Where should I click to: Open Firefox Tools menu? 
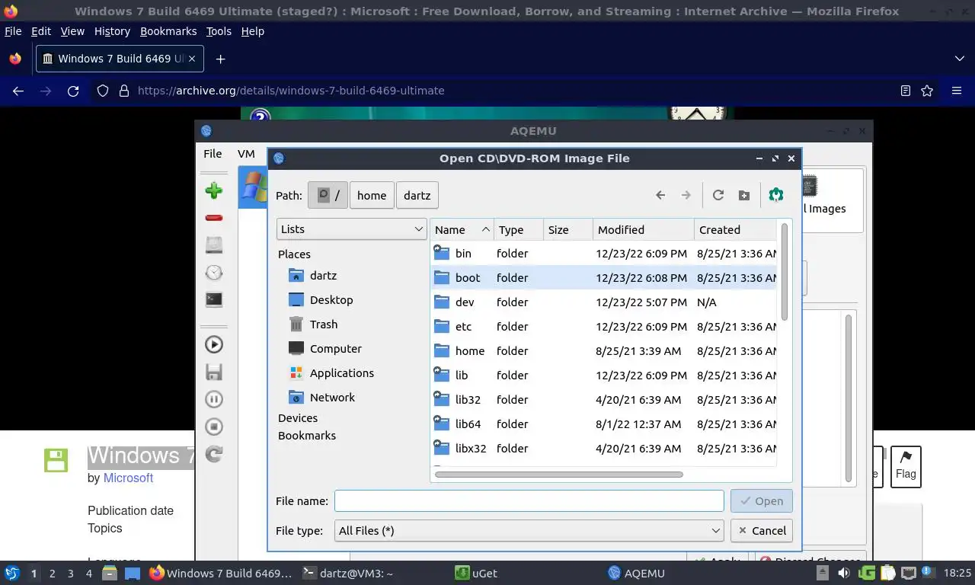coord(219,31)
